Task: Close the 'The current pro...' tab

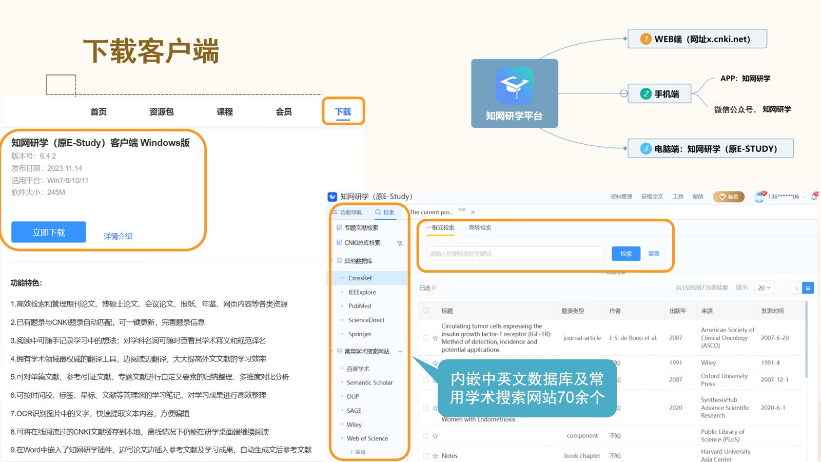Action: coord(473,212)
